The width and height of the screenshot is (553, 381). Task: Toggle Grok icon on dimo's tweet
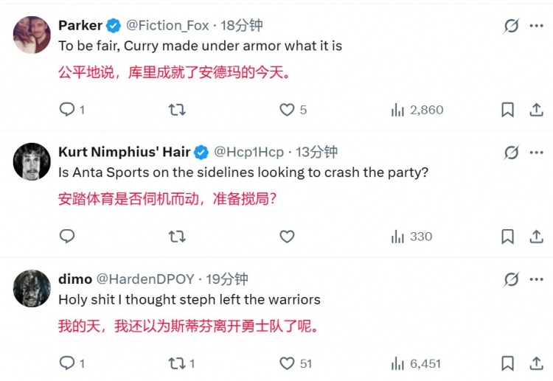(x=511, y=279)
